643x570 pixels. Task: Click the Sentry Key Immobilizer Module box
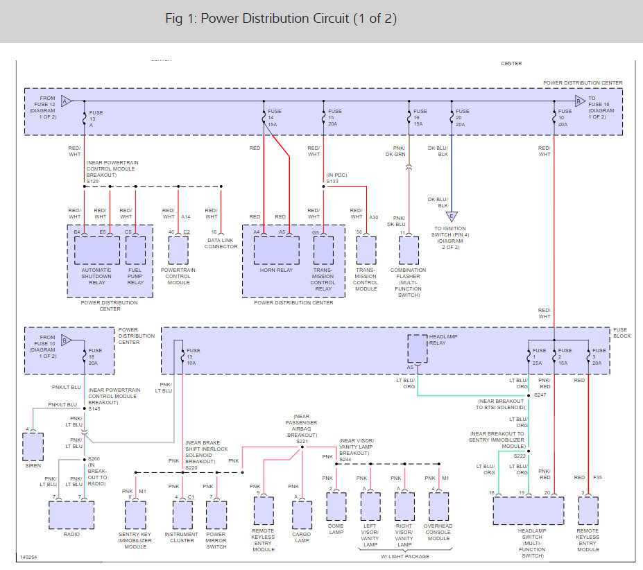135,515
